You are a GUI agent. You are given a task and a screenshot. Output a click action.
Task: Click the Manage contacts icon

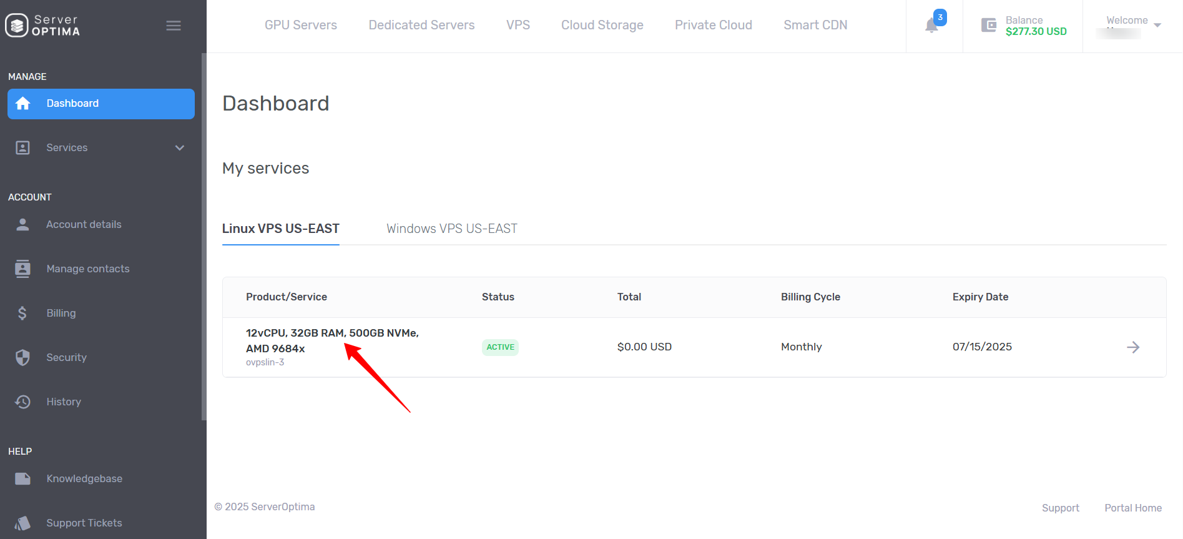[22, 269]
